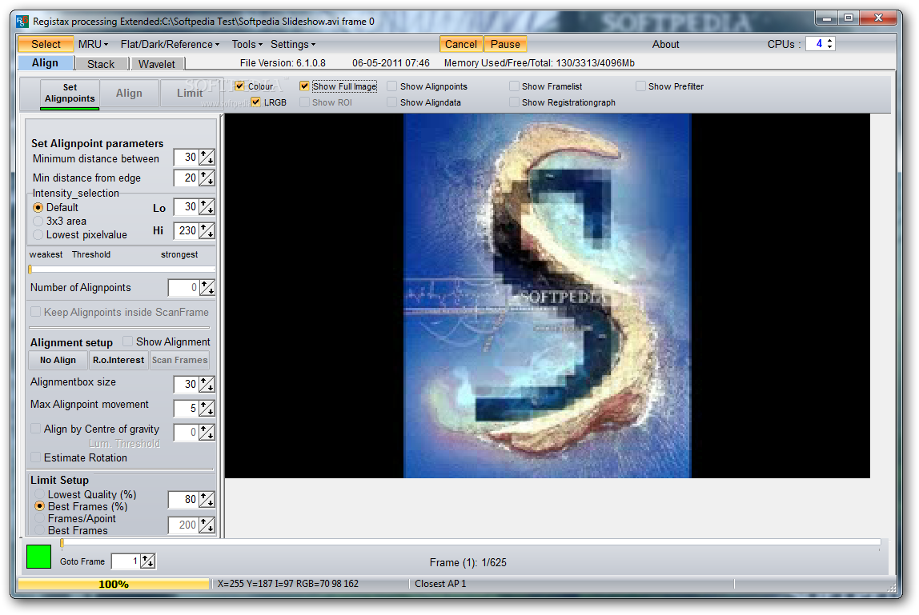
Task: Click Min distance from edge spinner arrows
Action: [x=207, y=178]
